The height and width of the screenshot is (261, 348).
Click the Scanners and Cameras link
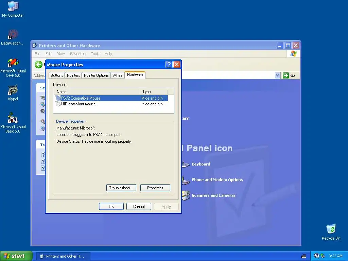[x=213, y=195]
